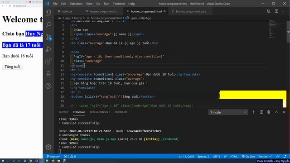The width and height of the screenshot is (290, 163).
Task: Add a new terminal with plus icon
Action: 254,112
